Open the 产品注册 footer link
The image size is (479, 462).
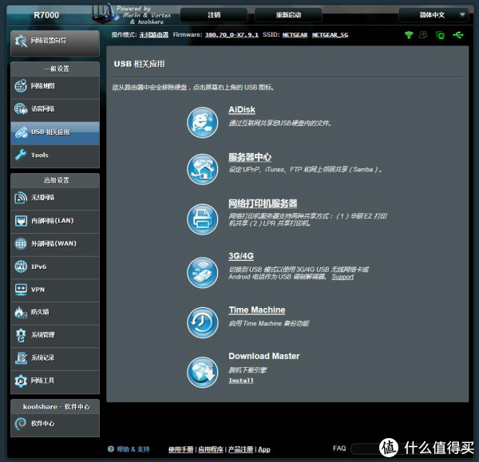pyautogui.click(x=241, y=449)
